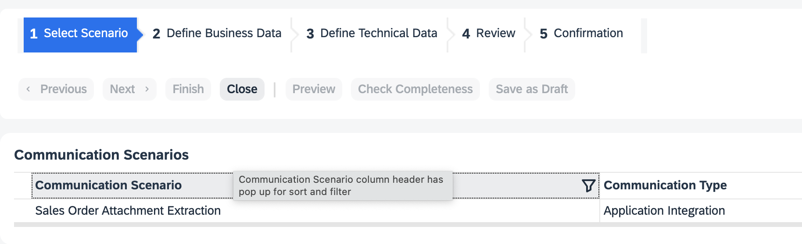The width and height of the screenshot is (802, 244).
Task: Select step 1 Select Scenario
Action: 80,34
